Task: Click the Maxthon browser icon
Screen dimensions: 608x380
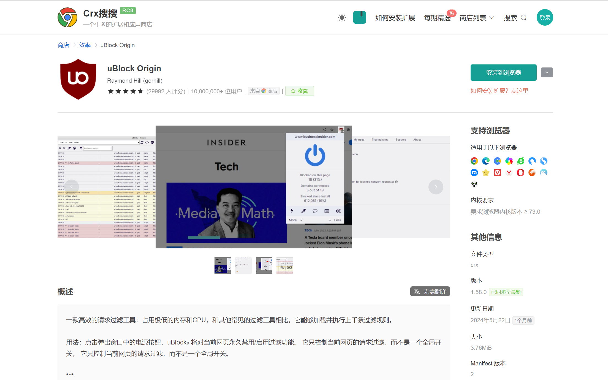Action: pos(474,172)
